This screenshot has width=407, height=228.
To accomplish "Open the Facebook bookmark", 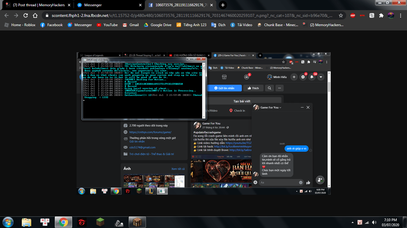I will (x=52, y=25).
